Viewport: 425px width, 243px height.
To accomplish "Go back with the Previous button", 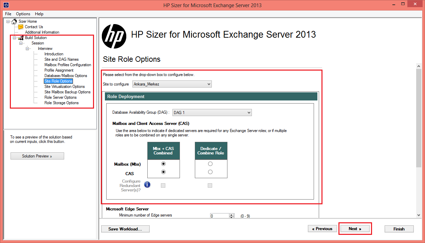I will [322, 229].
